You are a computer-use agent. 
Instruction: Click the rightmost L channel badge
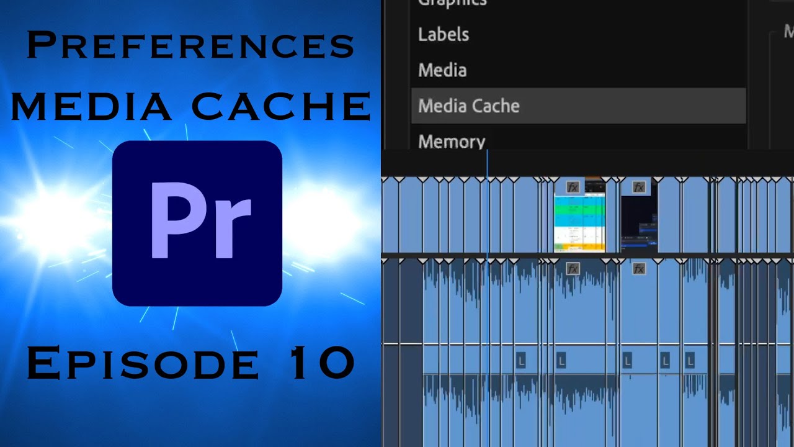(690, 361)
